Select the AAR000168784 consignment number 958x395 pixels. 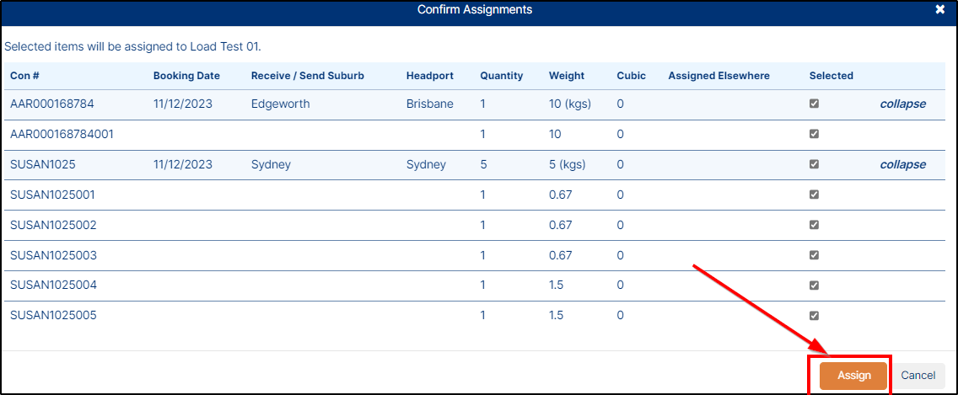coord(52,104)
